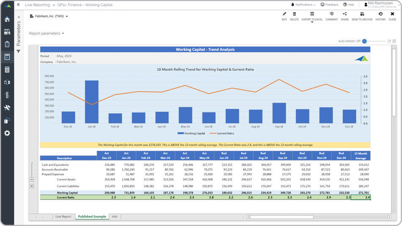Image resolution: width=402 pixels, height=226 pixels.
Task: Switch to the Info sheet tab
Action: click(x=114, y=217)
